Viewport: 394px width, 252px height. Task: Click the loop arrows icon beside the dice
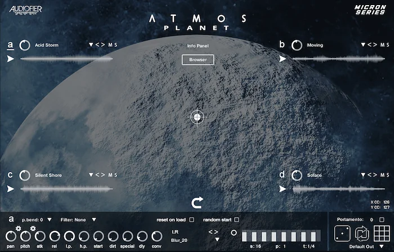[362, 233]
